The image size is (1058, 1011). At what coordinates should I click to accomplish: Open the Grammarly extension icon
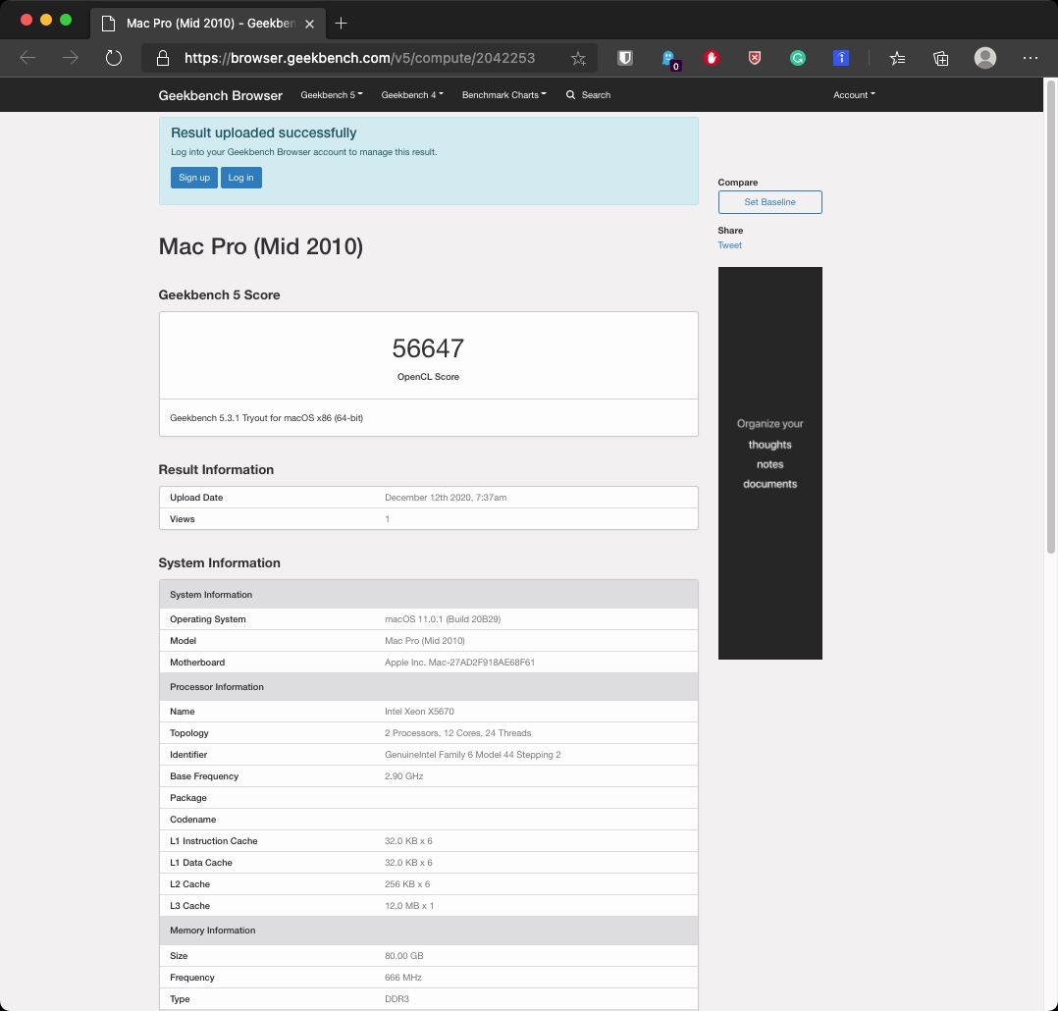point(798,58)
